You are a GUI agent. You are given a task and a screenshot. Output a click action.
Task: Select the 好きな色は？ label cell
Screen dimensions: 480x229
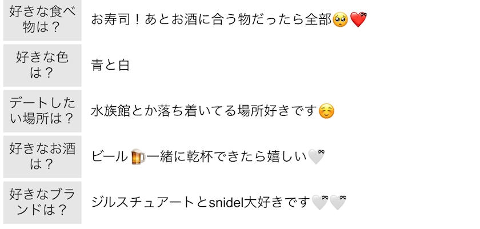point(42,66)
